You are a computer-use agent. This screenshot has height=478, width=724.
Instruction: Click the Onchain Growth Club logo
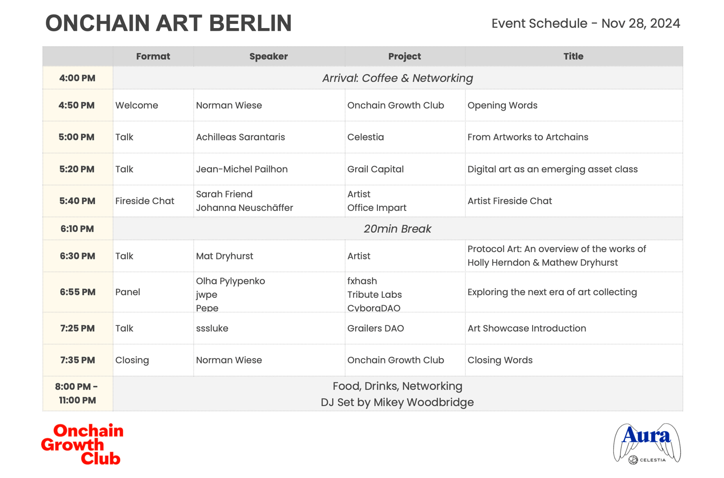[x=82, y=444]
